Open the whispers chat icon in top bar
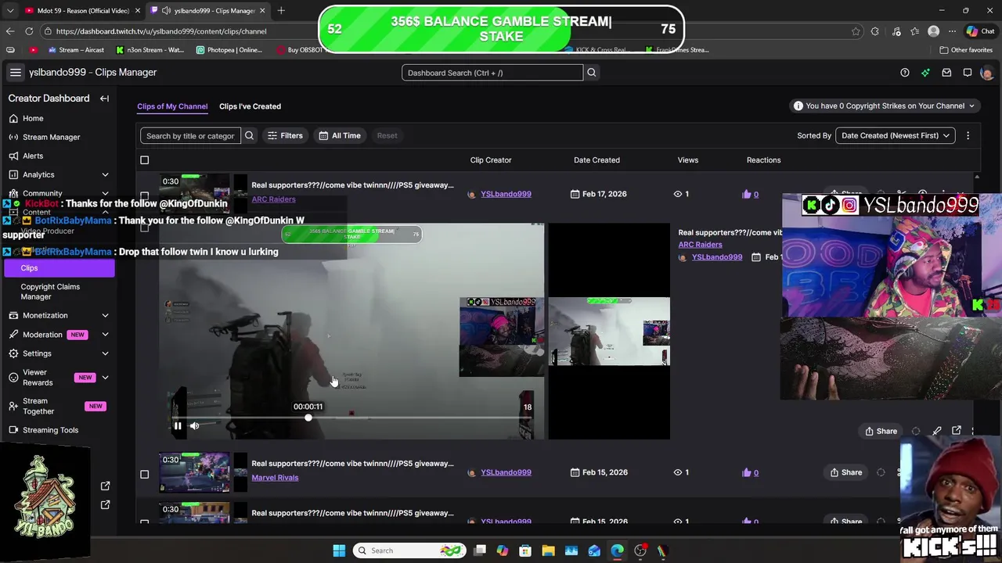This screenshot has height=563, width=1002. click(x=968, y=73)
